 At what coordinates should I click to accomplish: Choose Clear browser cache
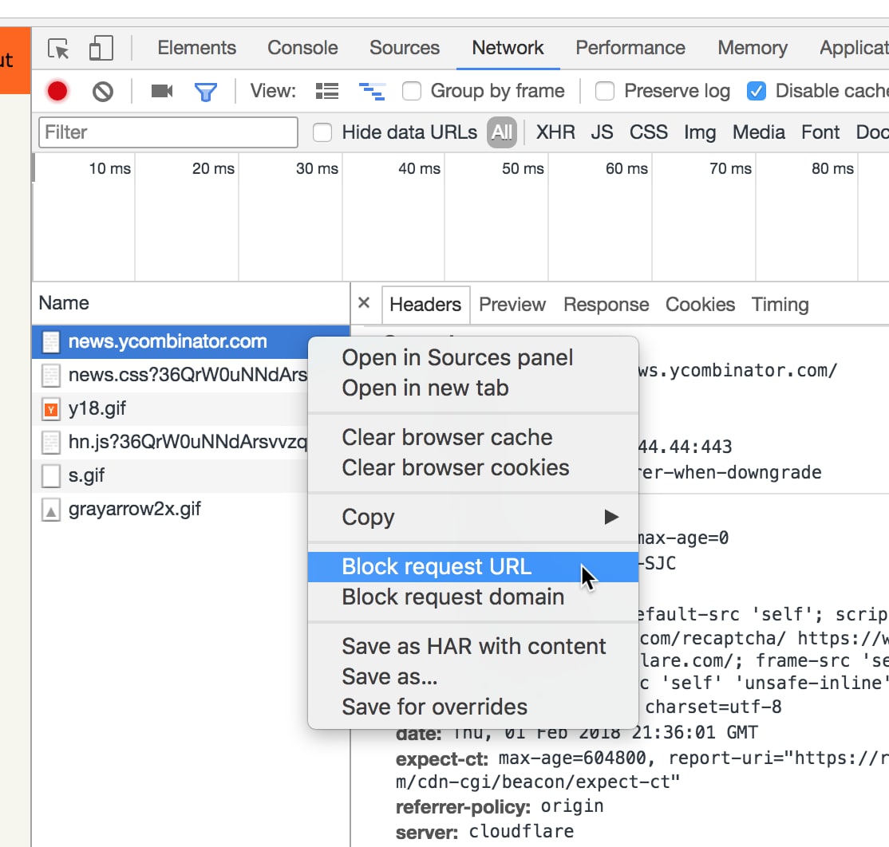pyautogui.click(x=473, y=437)
